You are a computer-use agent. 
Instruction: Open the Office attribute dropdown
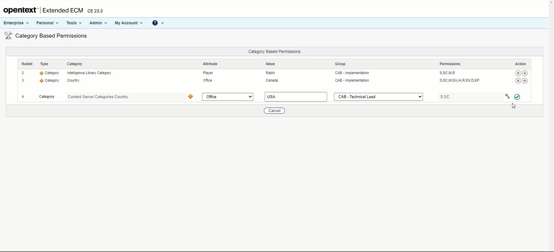227,97
